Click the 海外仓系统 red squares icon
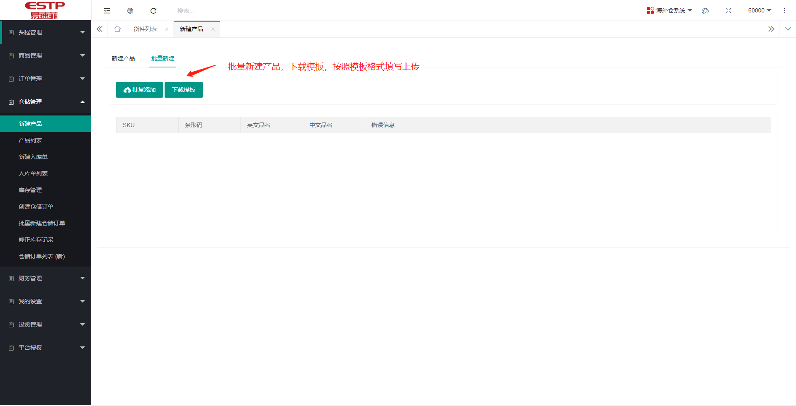This screenshot has height=406, width=796. pyautogui.click(x=650, y=10)
